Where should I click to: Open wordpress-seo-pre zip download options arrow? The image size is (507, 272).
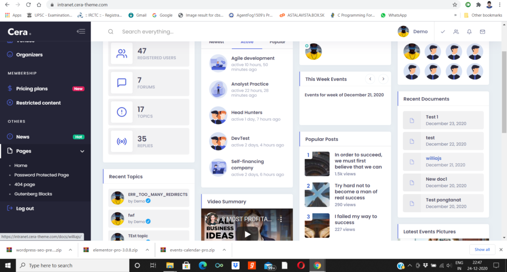pyautogui.click(x=70, y=250)
